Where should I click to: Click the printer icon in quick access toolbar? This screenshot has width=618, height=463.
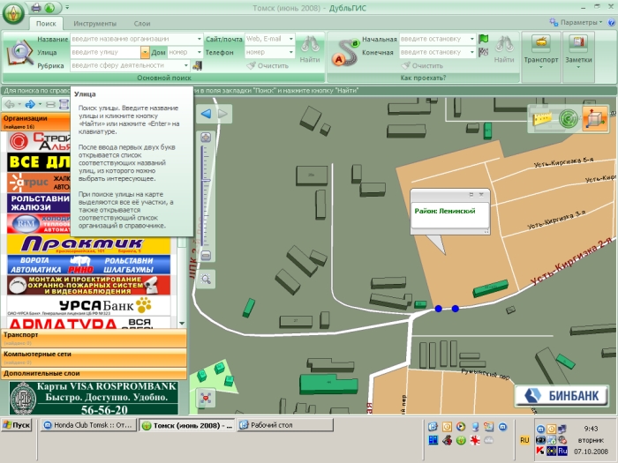pos(36,7)
